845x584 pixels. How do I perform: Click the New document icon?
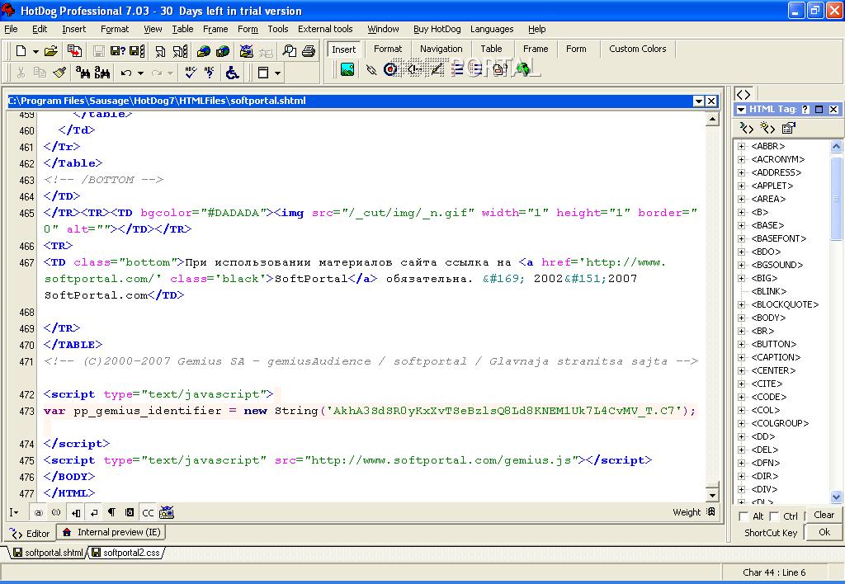click(21, 51)
